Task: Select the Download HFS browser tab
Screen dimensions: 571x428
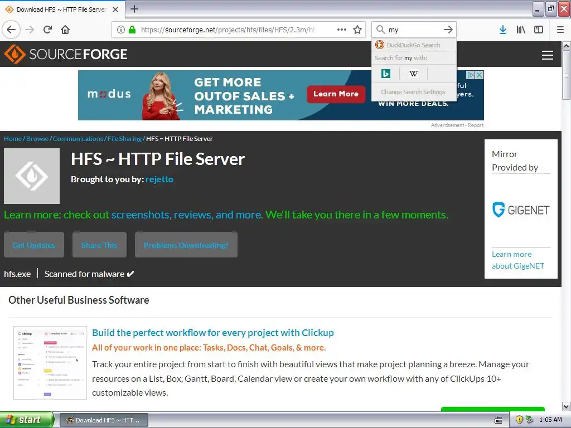Action: click(62, 9)
